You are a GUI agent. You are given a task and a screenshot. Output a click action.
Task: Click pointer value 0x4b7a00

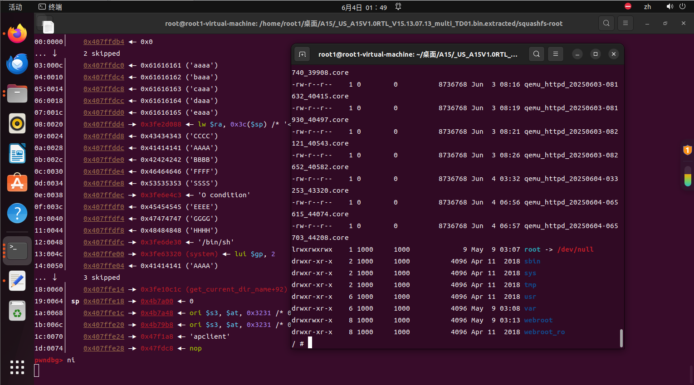[x=157, y=301]
